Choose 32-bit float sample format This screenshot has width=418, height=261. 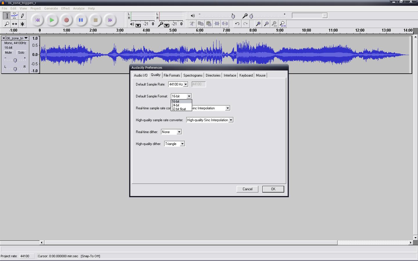181,109
